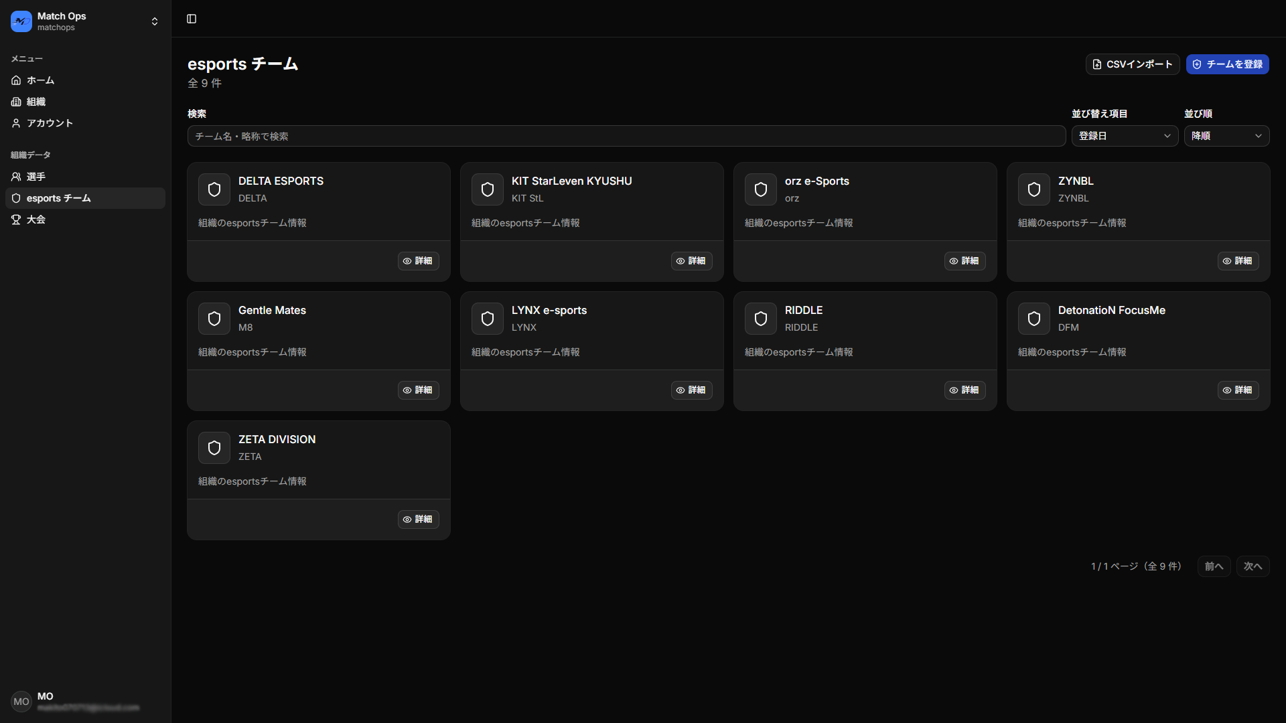Screen dimensions: 1286x723
Task: Go to ホーム in the sidebar
Action: pyautogui.click(x=85, y=80)
